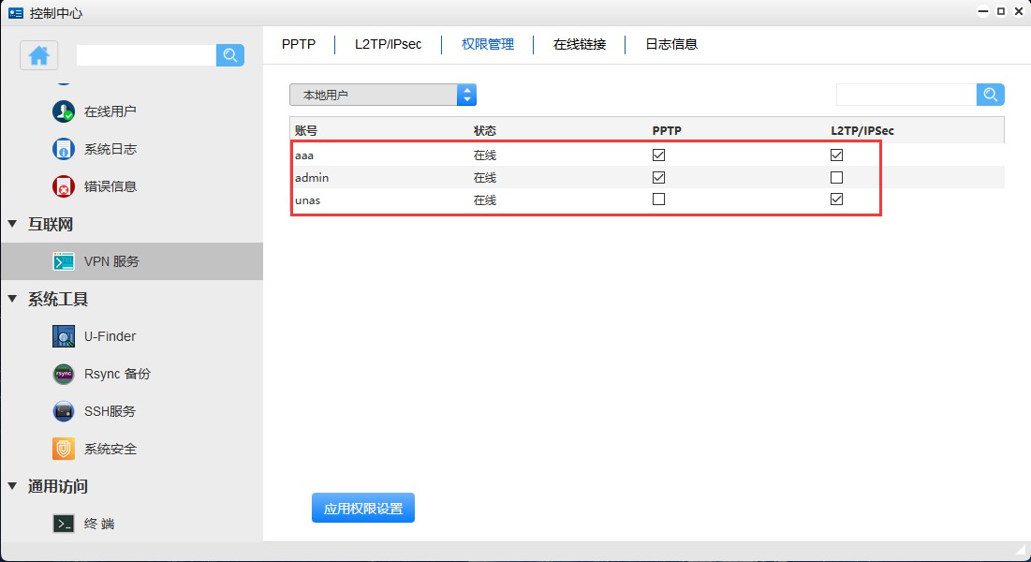The width and height of the screenshot is (1031, 562).
Task: Collapse the 系统工具 section
Action: [13, 299]
